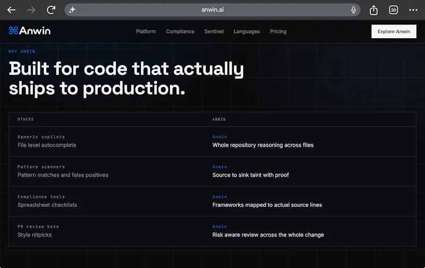Click Spreadsheet checklists text
425x268 pixels.
(x=47, y=205)
